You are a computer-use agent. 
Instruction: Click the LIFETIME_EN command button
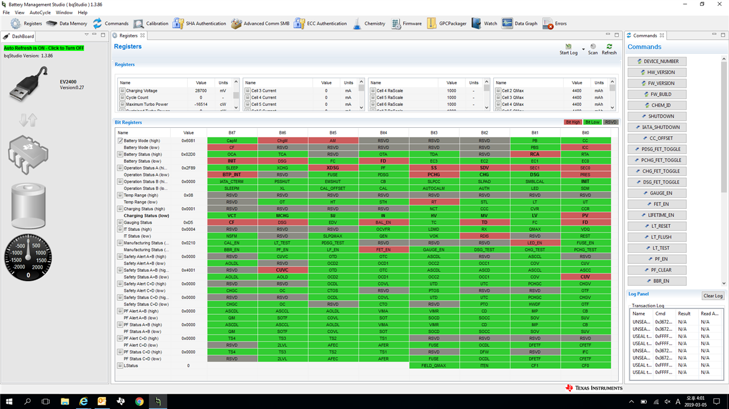point(657,215)
